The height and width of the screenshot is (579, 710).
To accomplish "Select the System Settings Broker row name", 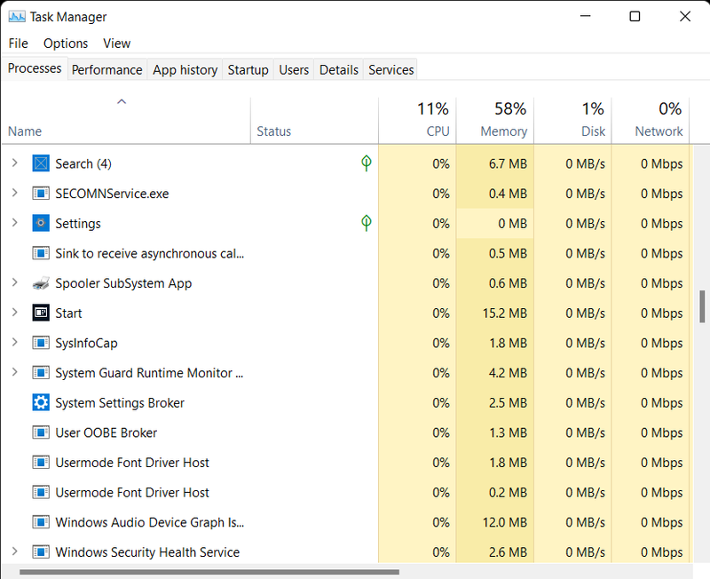I will pyautogui.click(x=120, y=403).
